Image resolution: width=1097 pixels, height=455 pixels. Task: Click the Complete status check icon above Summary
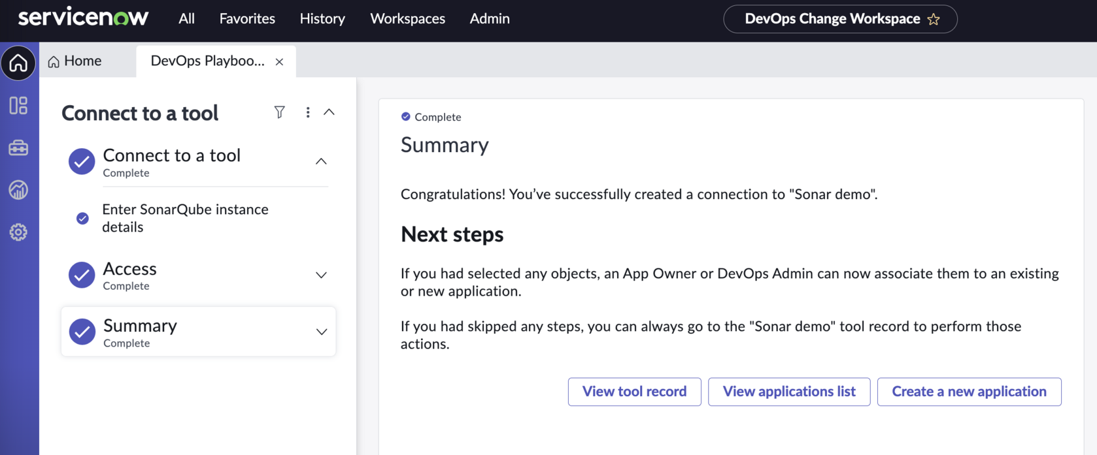tap(405, 116)
